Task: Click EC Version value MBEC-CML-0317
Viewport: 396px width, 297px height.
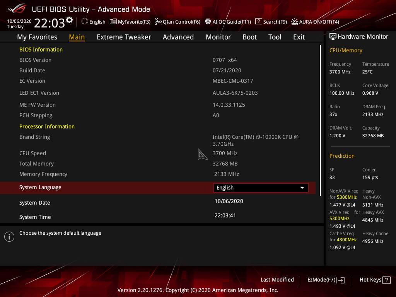Action: click(232, 81)
